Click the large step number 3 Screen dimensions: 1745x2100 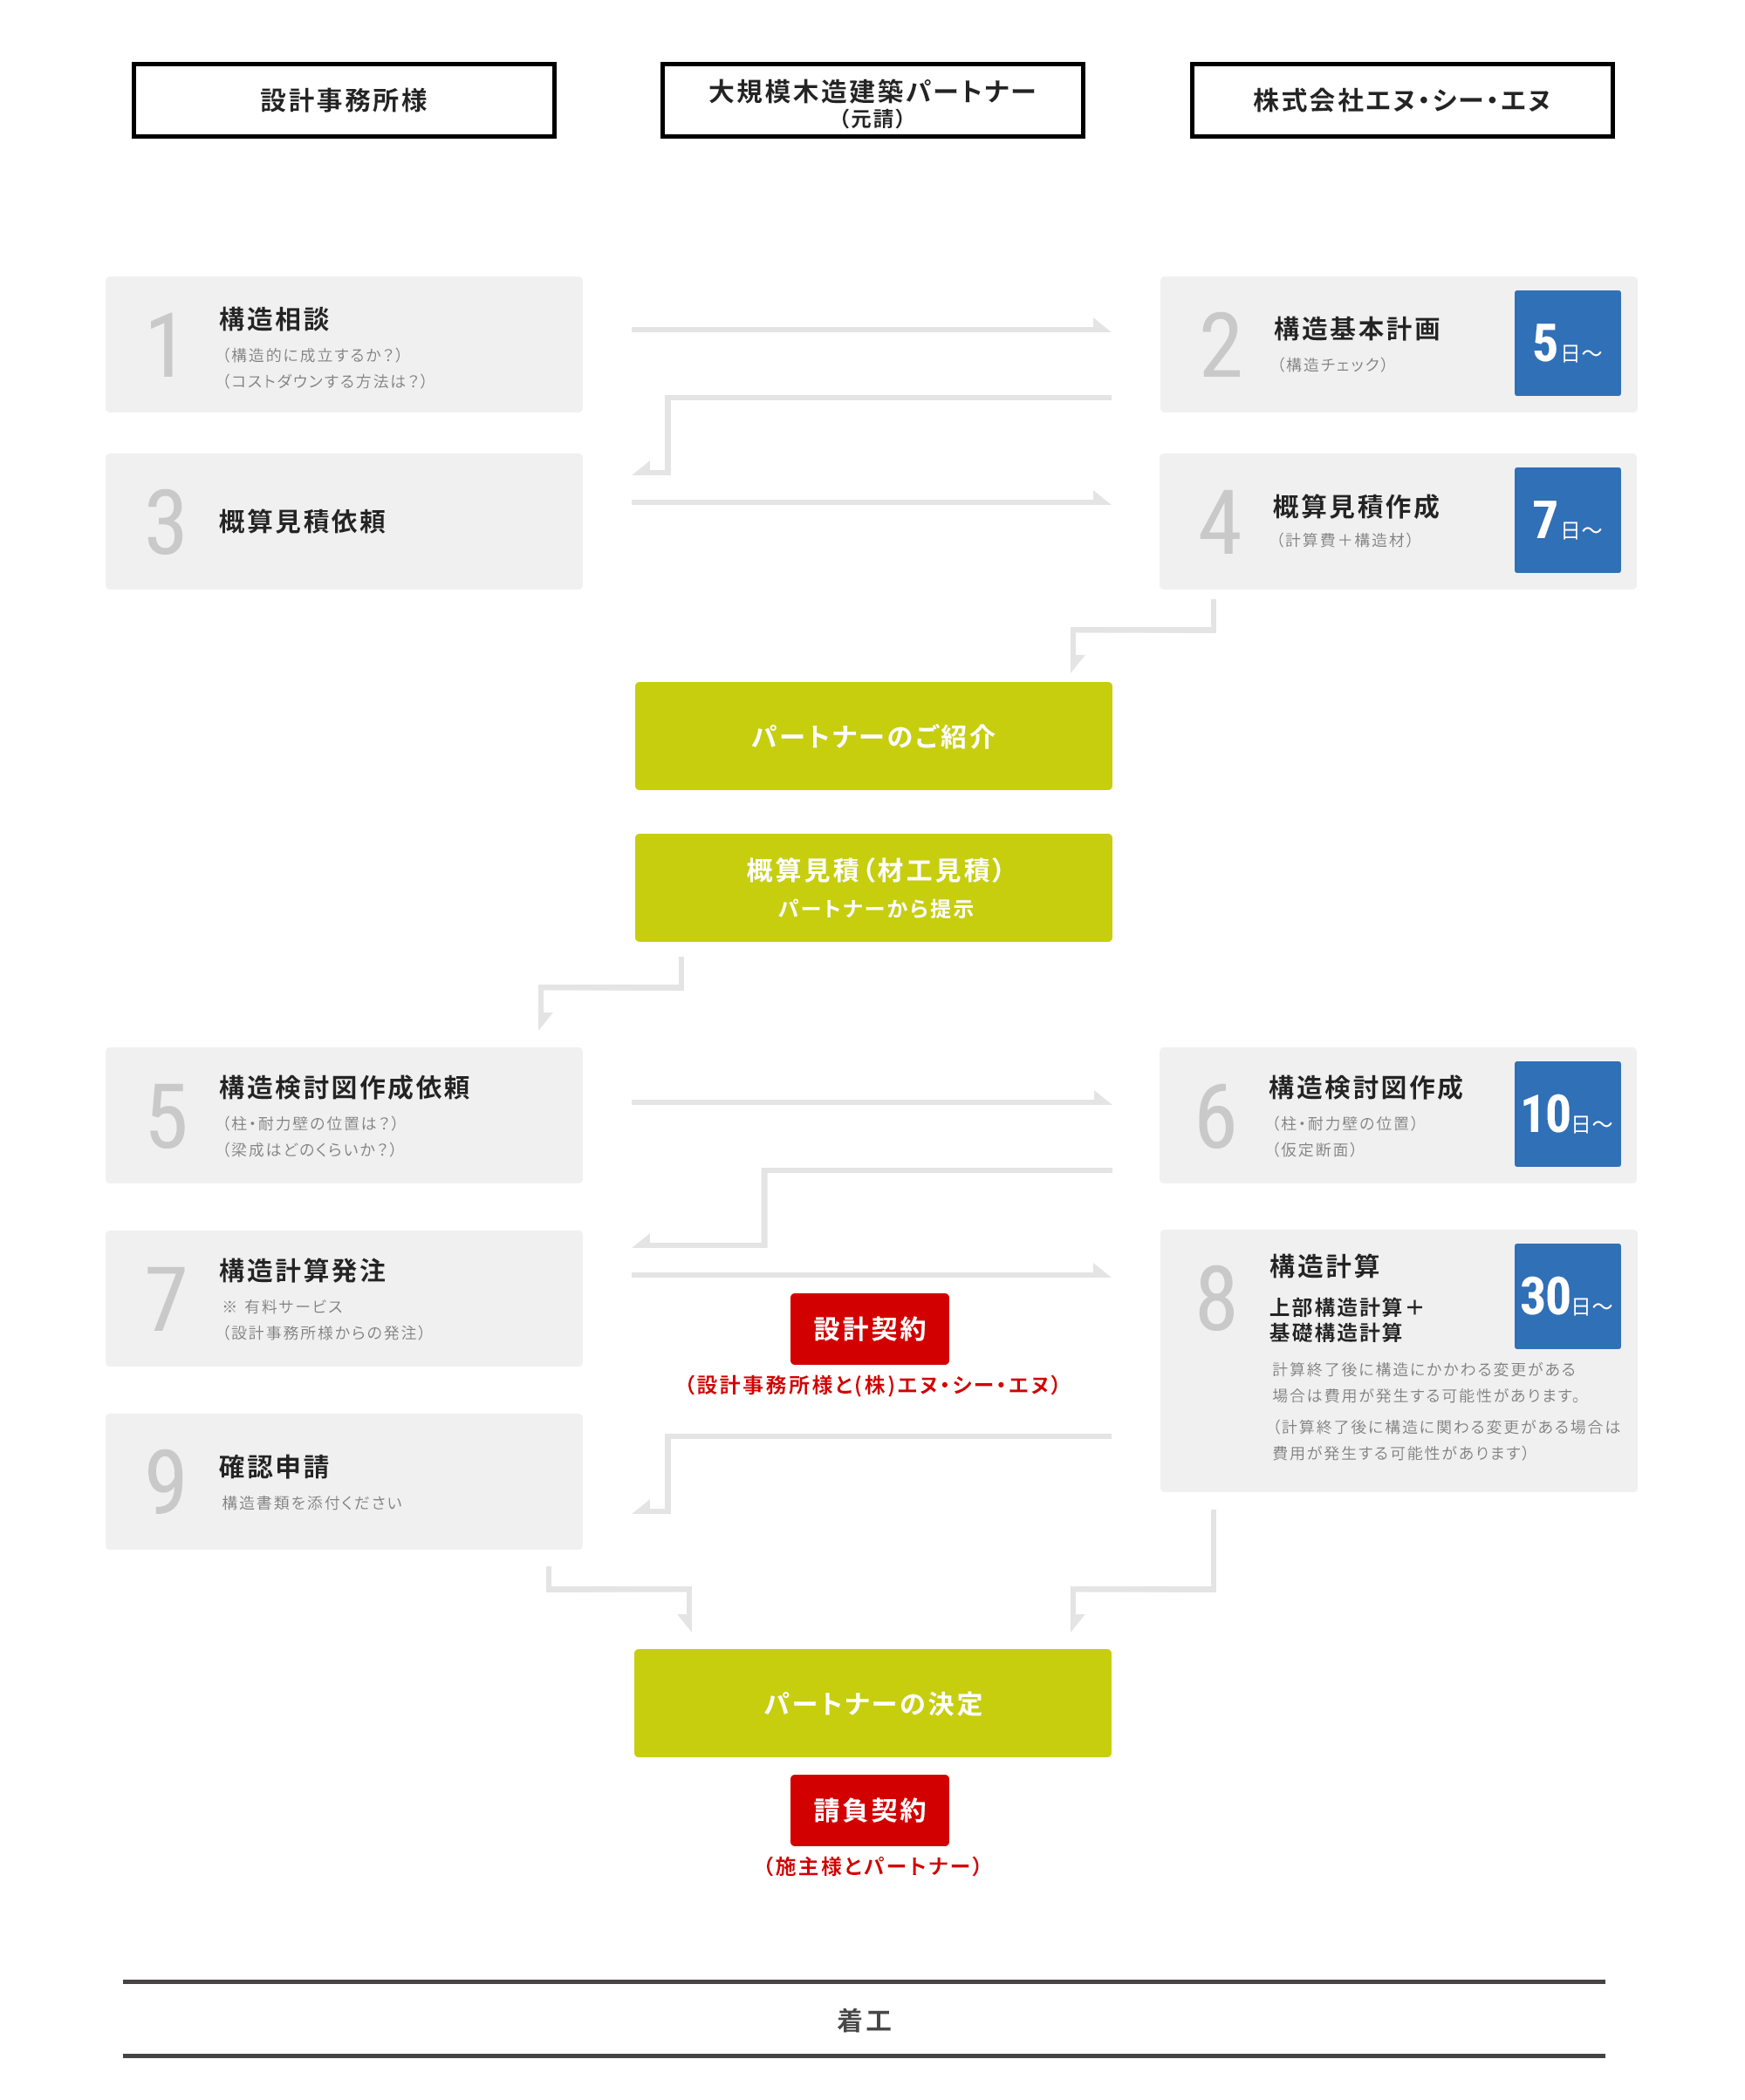point(165,522)
